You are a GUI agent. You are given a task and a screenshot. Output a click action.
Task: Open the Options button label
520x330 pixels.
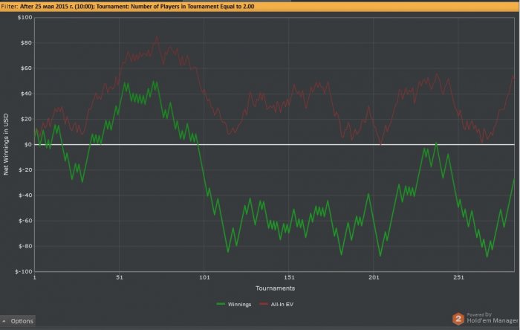coord(22,321)
